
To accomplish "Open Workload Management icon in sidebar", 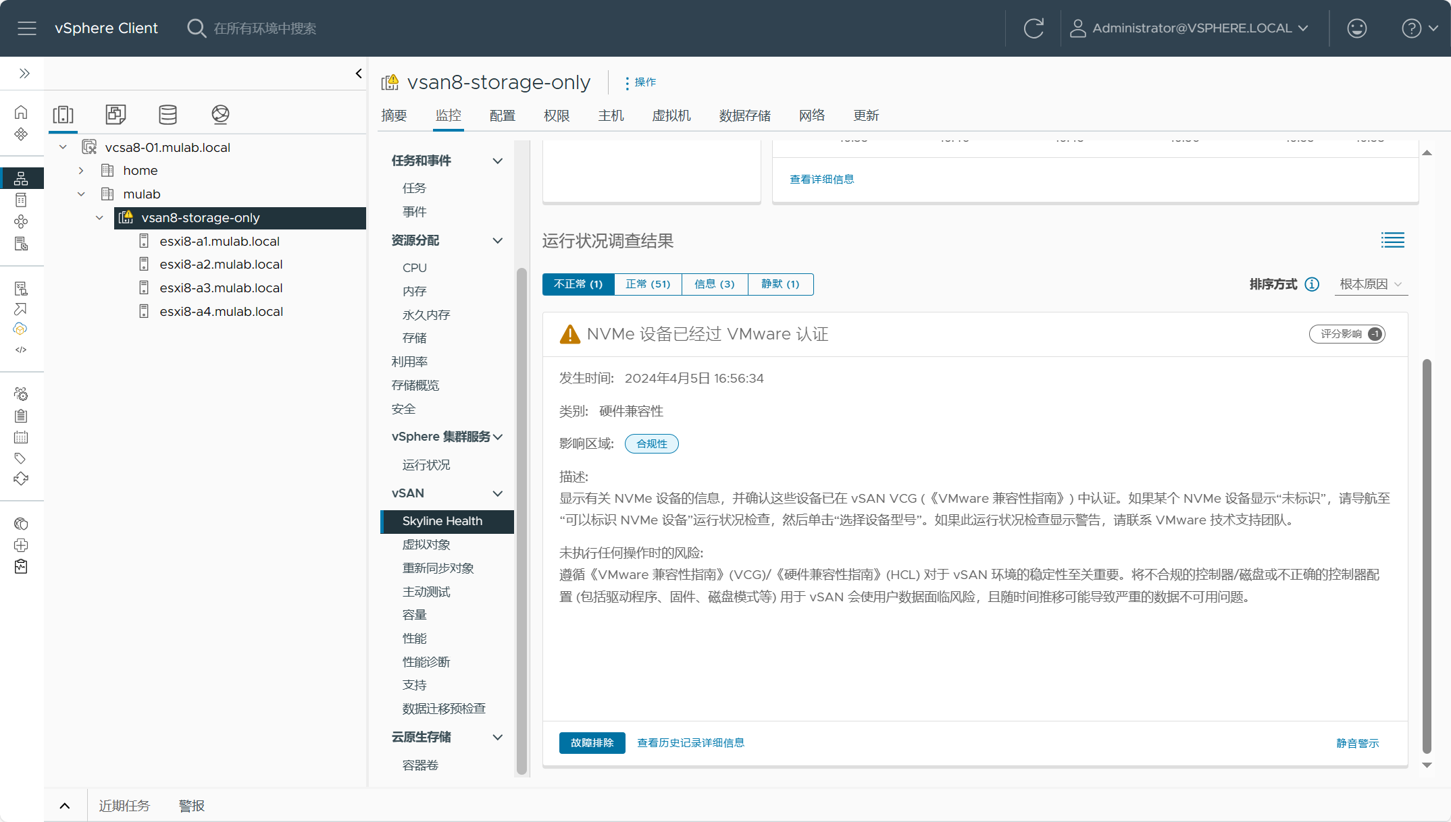I will click(21, 221).
